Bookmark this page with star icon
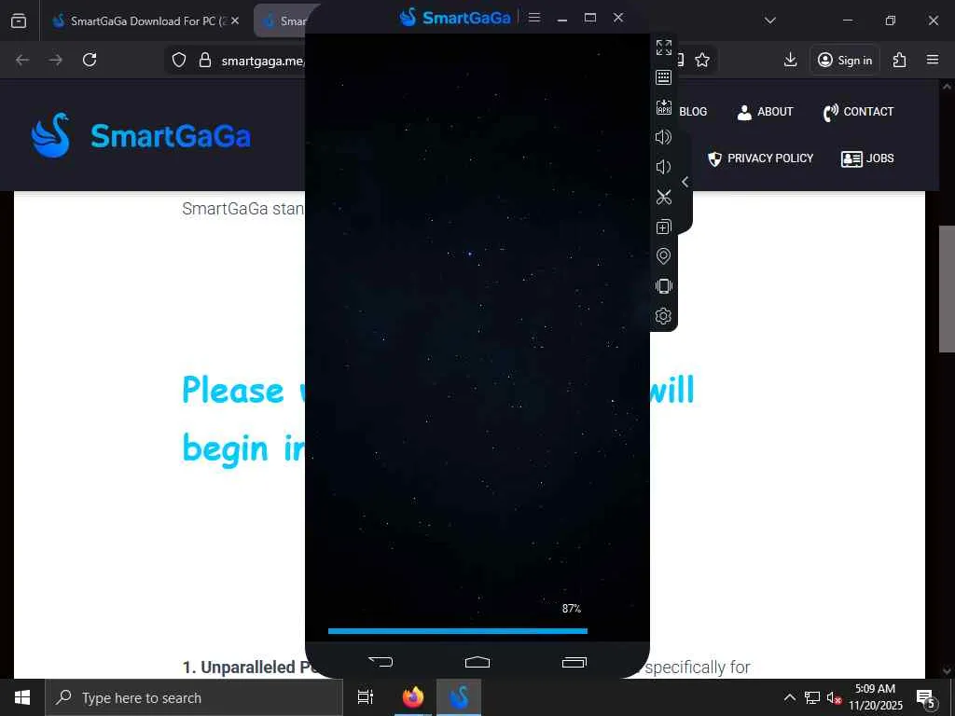 click(702, 60)
